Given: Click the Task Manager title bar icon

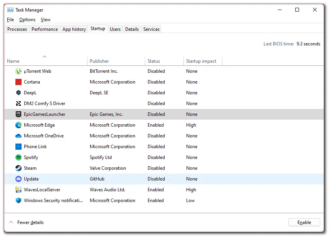Looking at the screenshot, I should coord(10,10).
